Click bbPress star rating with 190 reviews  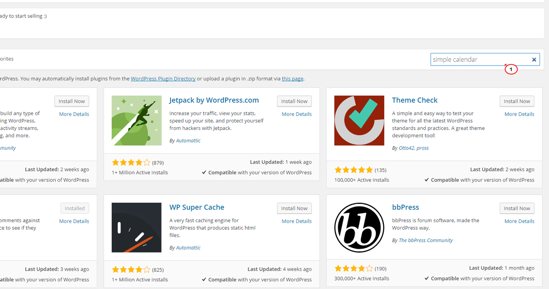click(x=354, y=268)
